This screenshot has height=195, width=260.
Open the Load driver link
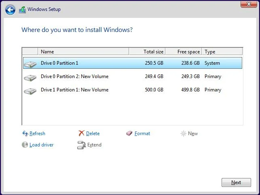pos(41,145)
